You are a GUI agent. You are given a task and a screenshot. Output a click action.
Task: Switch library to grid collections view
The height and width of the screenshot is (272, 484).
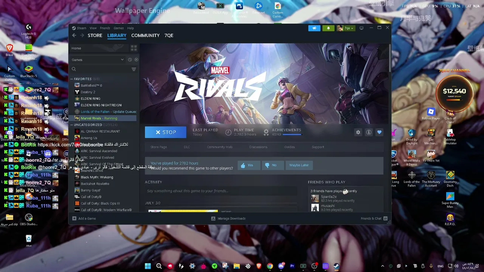pyautogui.click(x=133, y=48)
